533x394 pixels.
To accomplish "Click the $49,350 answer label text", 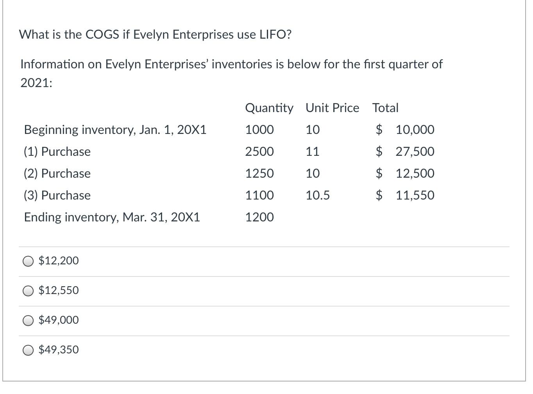I will (x=58, y=349).
